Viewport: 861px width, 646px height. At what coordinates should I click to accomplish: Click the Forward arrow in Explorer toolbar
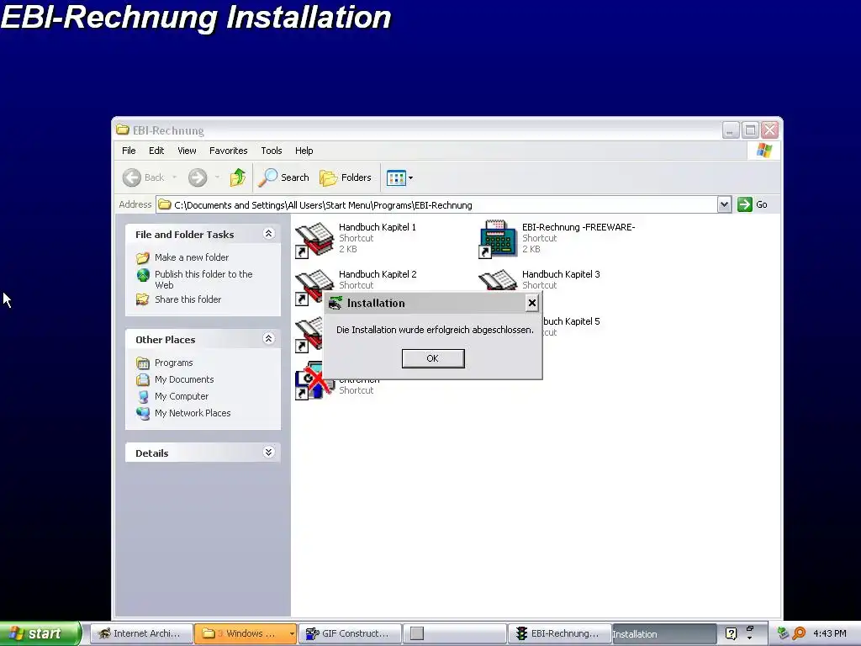[198, 177]
